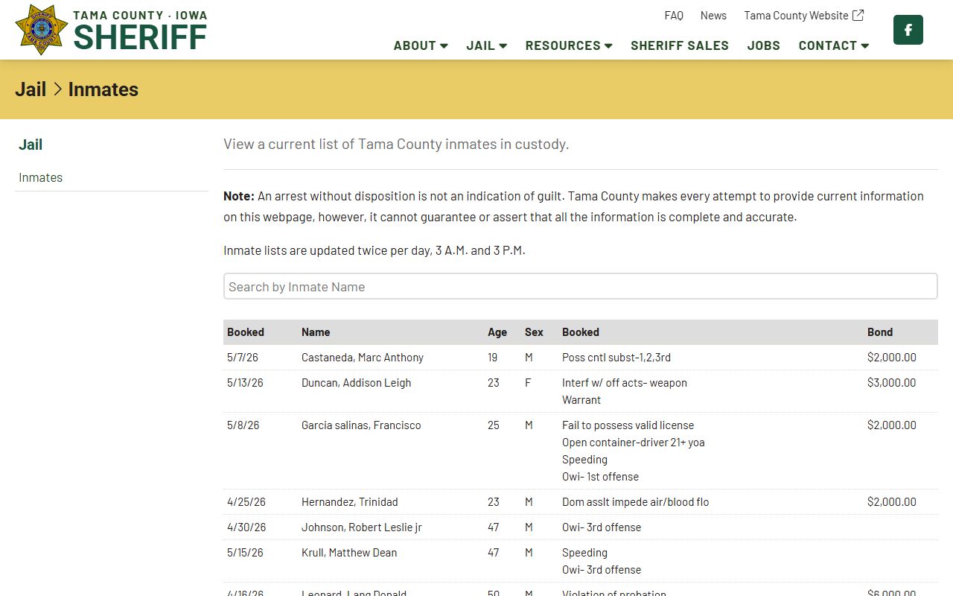
Task: Select inmate name Castaneda, Marc Anthony
Action: (x=363, y=358)
